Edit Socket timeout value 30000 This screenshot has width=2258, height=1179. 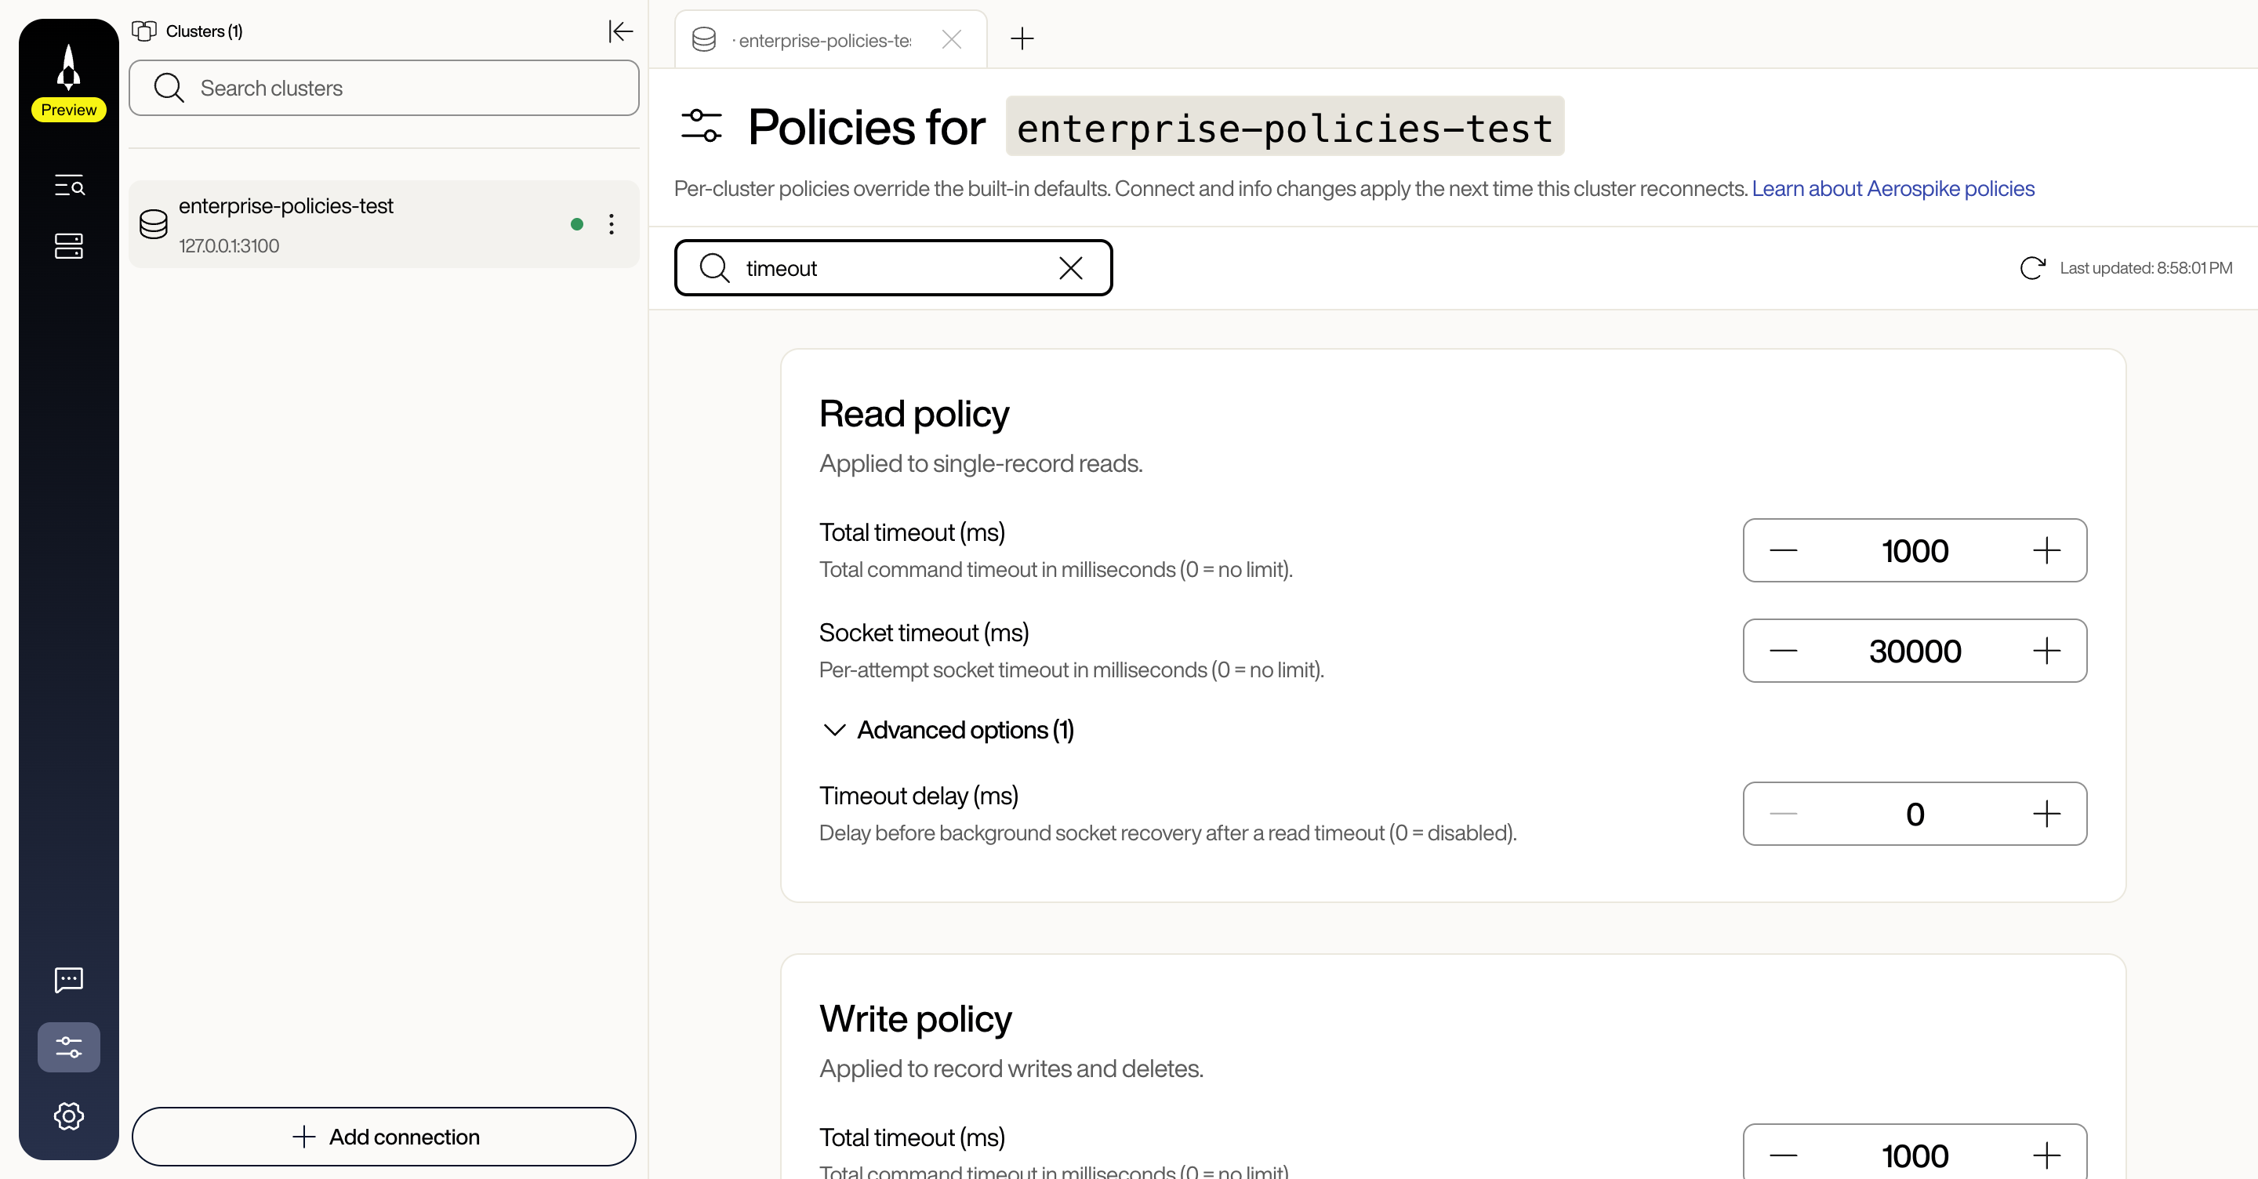(x=1915, y=651)
